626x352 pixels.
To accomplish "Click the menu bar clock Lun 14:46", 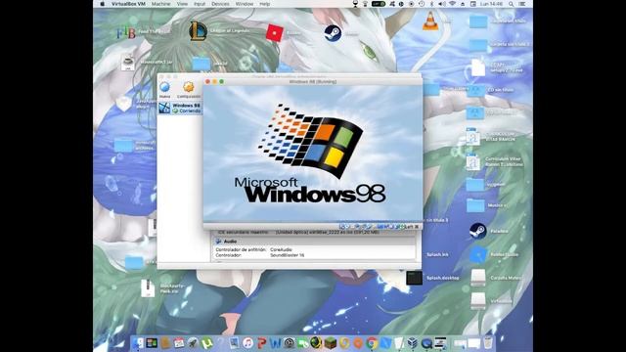I will 491,4.
